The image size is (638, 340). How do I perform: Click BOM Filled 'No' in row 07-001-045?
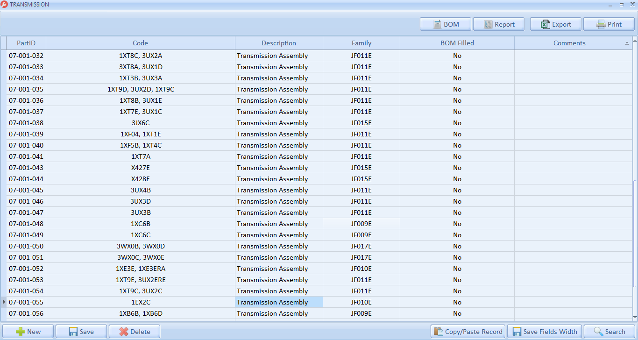457,190
